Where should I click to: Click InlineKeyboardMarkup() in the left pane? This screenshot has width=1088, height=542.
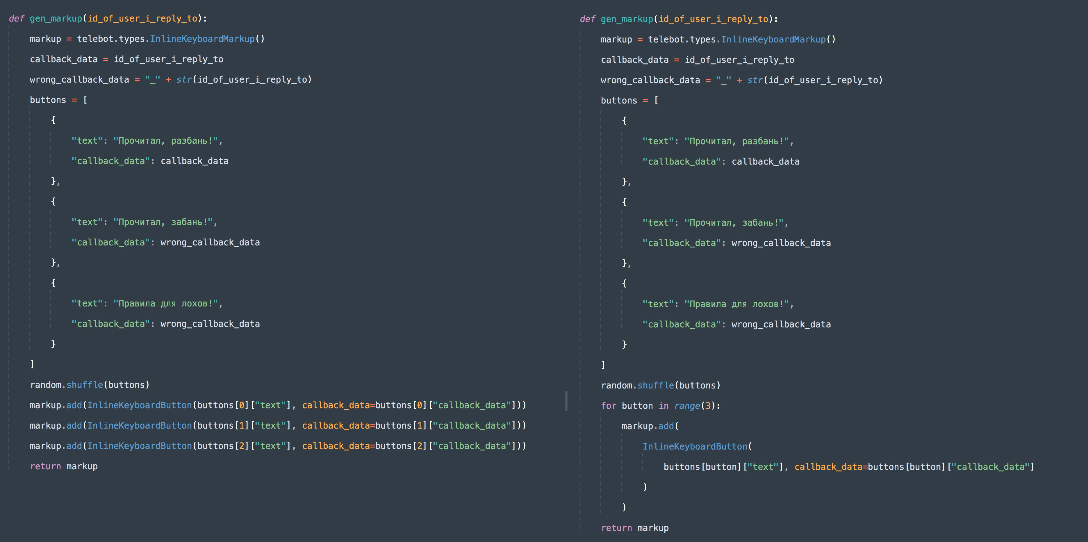(x=207, y=39)
